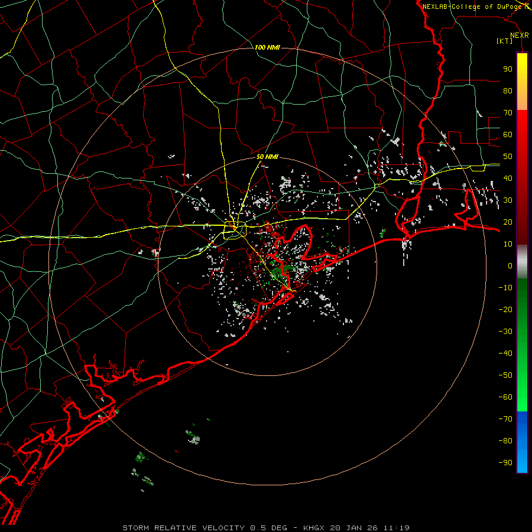Viewport: 532px width, 532px height.
Task: Click the -50 value on the velocity scale
Action: coord(505,375)
